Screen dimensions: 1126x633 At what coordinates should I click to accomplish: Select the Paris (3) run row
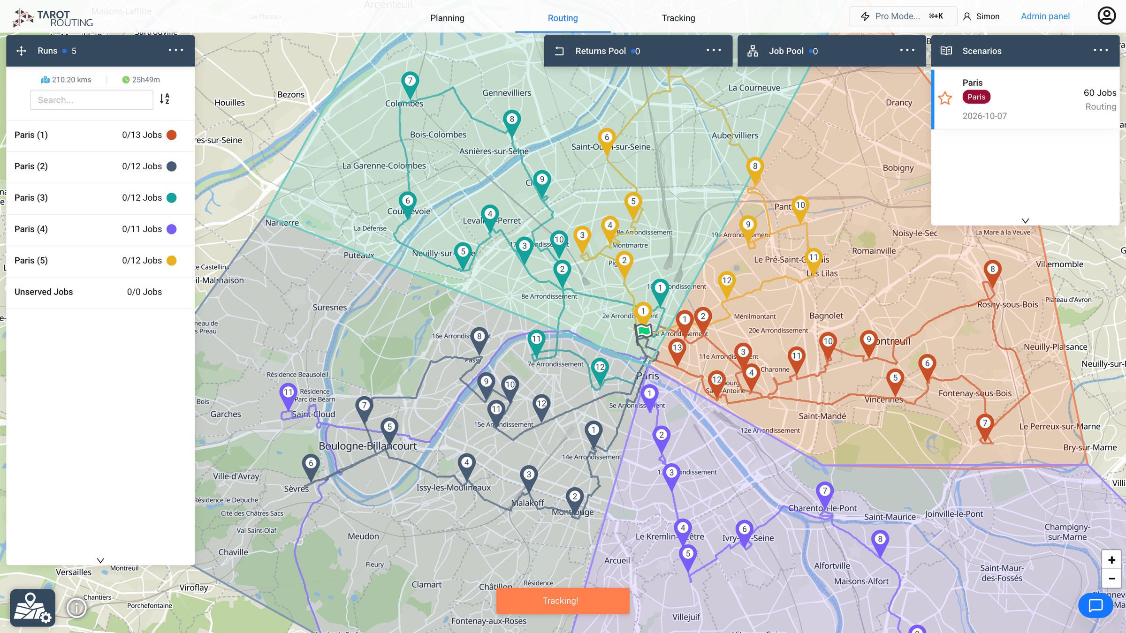tap(100, 198)
